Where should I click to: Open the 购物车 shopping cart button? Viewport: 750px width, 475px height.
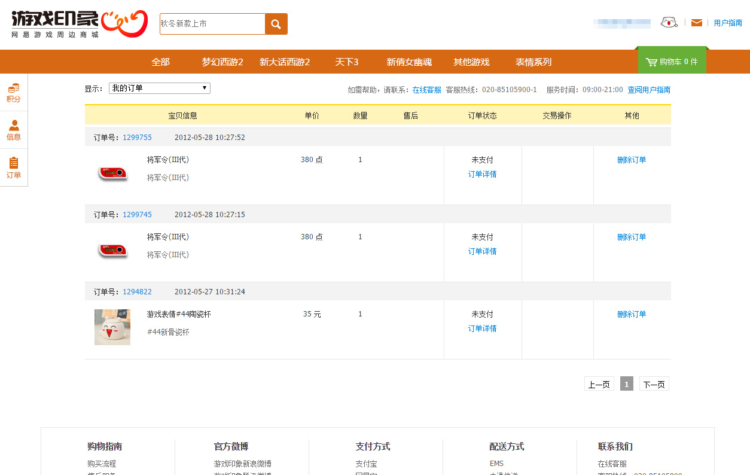pos(672,62)
